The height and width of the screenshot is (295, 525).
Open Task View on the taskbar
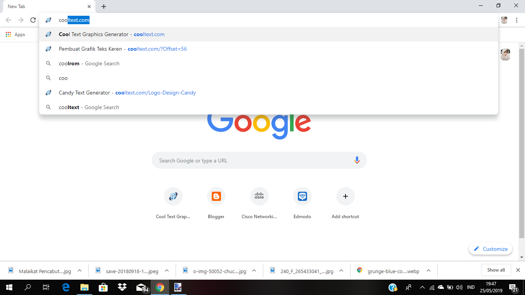coord(46,287)
